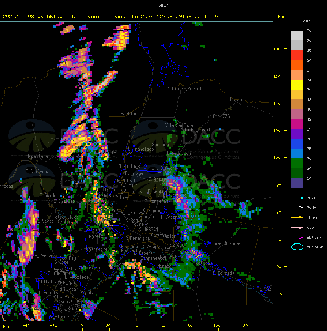Select the purple-violet dBZ legend swatch
The image size is (327, 331).
297,134
